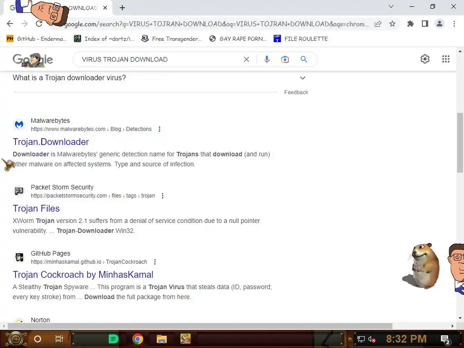Switch to Chrome on the taskbar

coord(138,339)
